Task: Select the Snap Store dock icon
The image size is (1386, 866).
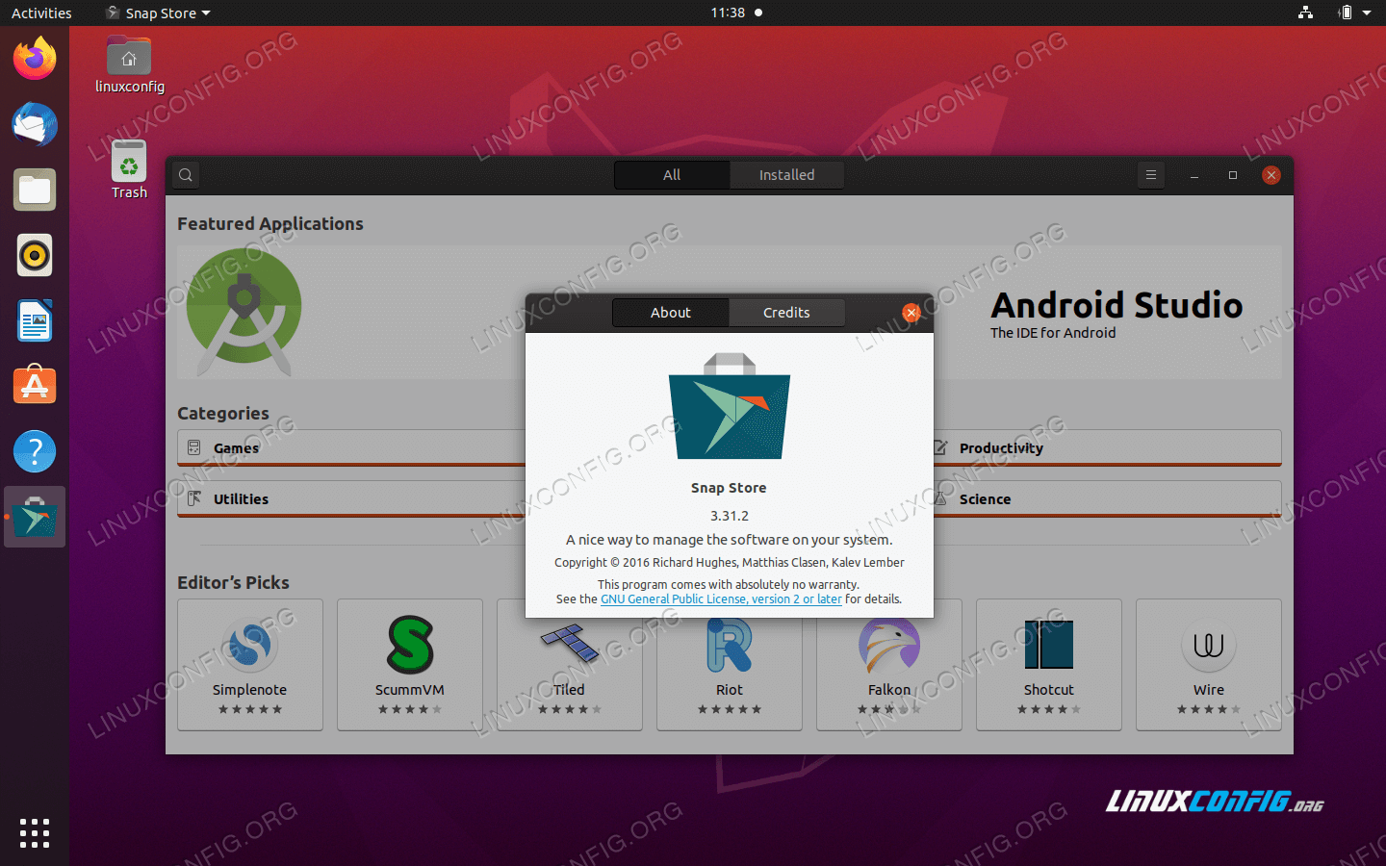Action: pyautogui.click(x=35, y=517)
